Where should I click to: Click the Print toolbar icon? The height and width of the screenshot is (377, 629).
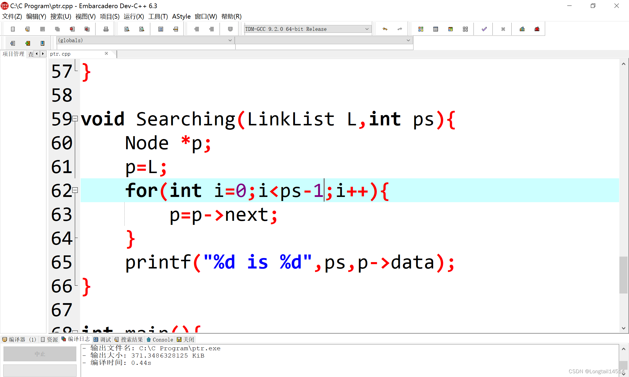pyautogui.click(x=106, y=29)
